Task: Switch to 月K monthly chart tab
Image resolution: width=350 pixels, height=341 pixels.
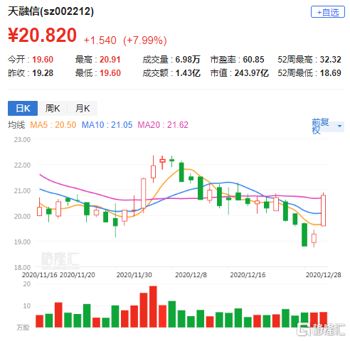Action: (83, 108)
